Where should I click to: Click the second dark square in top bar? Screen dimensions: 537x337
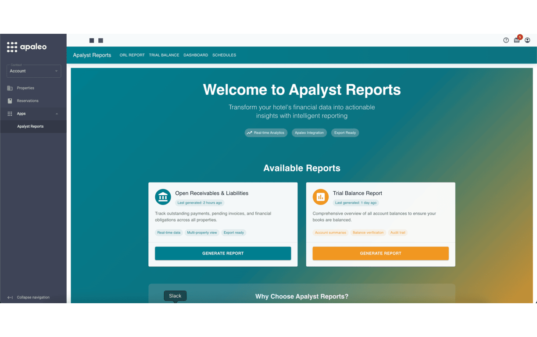click(x=100, y=40)
